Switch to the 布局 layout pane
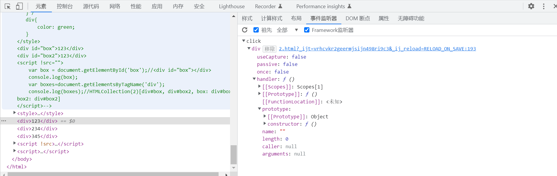The image size is (557, 176). [296, 18]
